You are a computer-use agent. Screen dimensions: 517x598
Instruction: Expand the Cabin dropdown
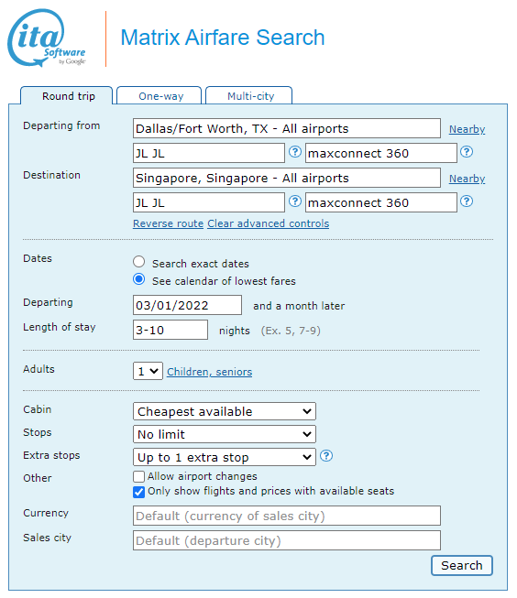pyautogui.click(x=225, y=411)
